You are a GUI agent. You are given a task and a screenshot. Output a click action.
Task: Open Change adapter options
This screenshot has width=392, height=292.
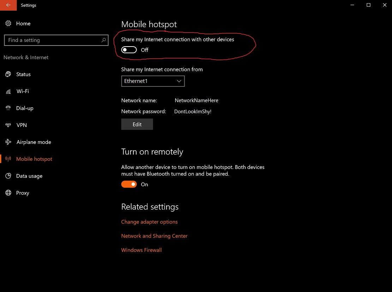[x=149, y=221]
